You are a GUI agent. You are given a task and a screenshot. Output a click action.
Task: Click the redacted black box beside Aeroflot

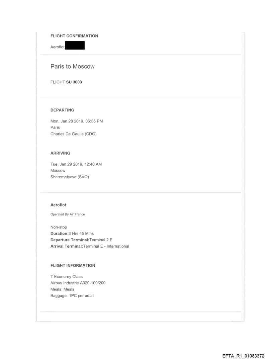[75, 45]
